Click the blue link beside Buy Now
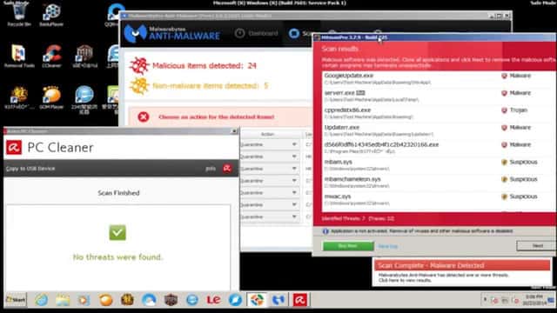Screen dimensions: 557x313 coord(388,246)
